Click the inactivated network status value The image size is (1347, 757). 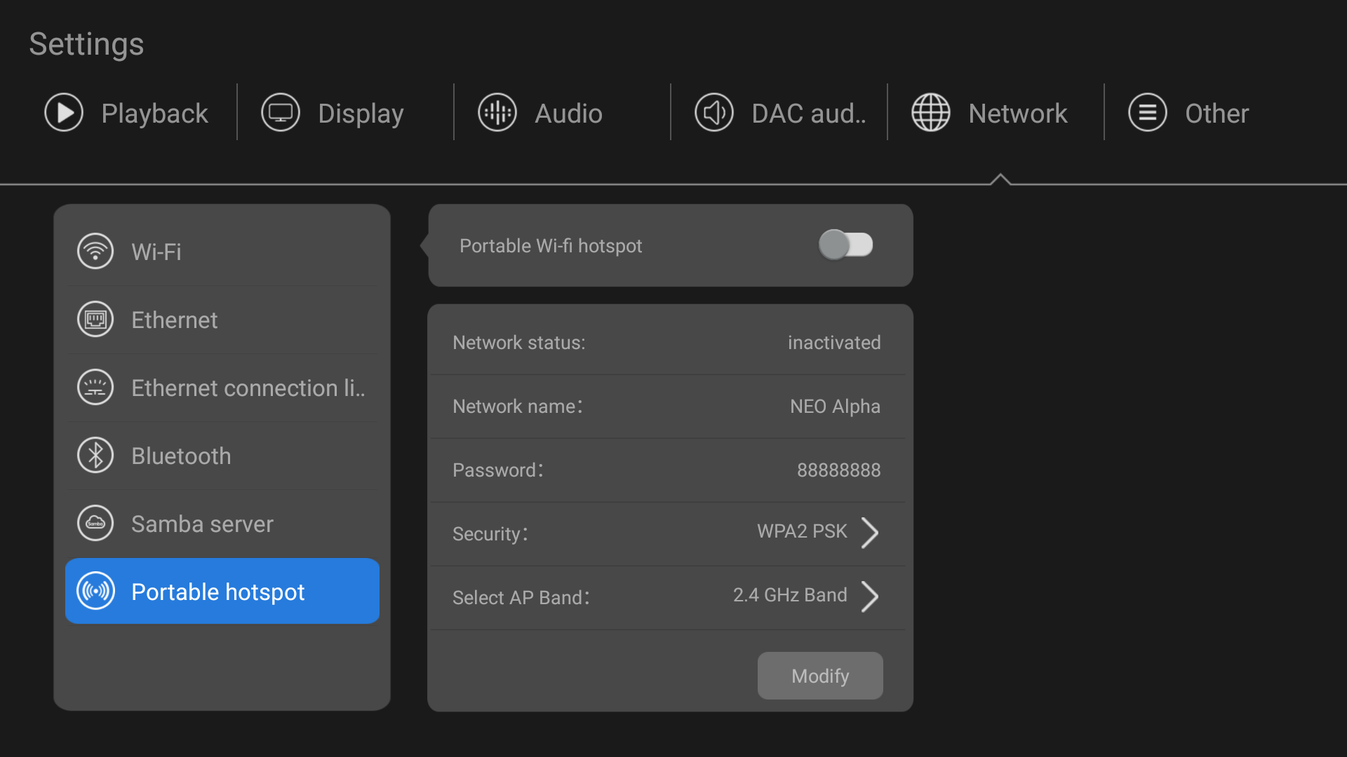[x=834, y=343]
